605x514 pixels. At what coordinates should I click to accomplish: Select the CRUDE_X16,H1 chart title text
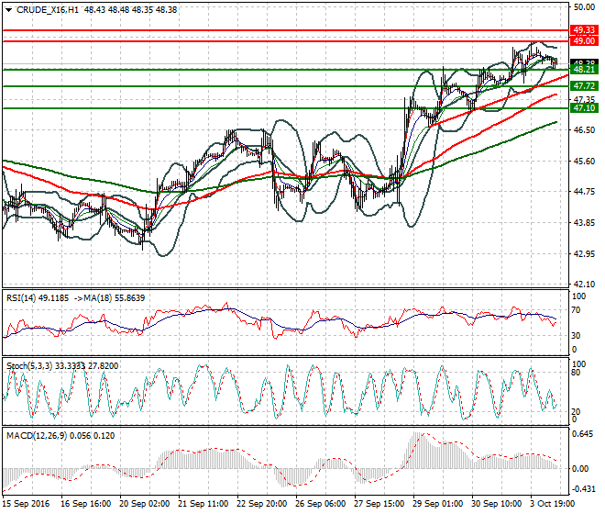tap(48, 10)
